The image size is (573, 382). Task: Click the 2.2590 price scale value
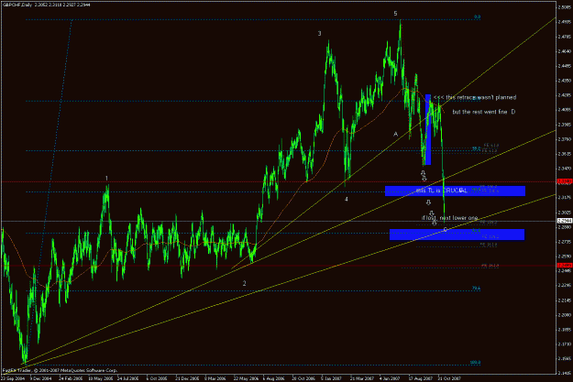pos(565,256)
